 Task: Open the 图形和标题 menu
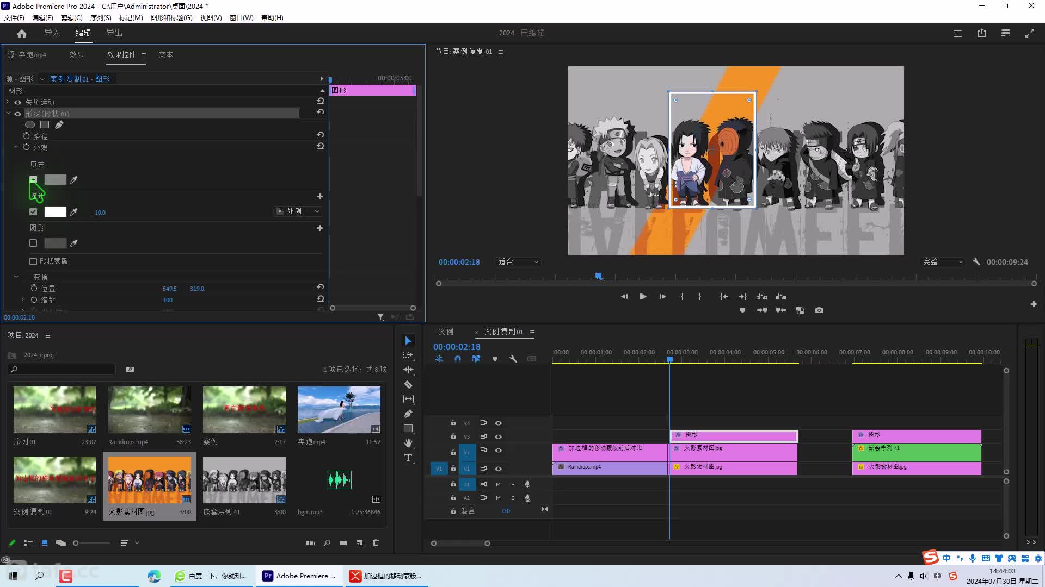[171, 17]
